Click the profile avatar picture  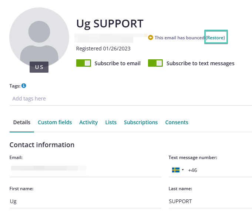point(39,37)
